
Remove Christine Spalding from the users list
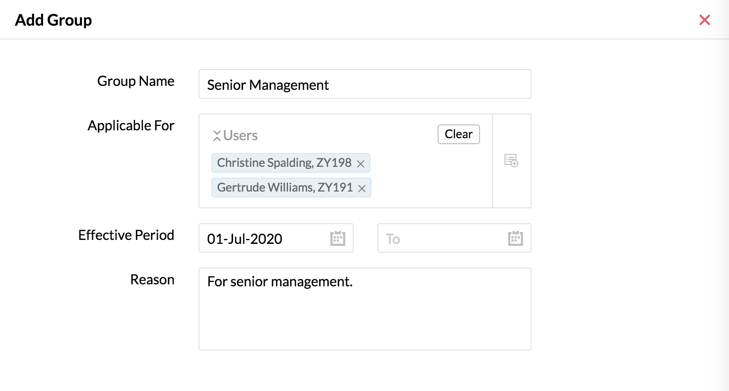pyautogui.click(x=361, y=164)
